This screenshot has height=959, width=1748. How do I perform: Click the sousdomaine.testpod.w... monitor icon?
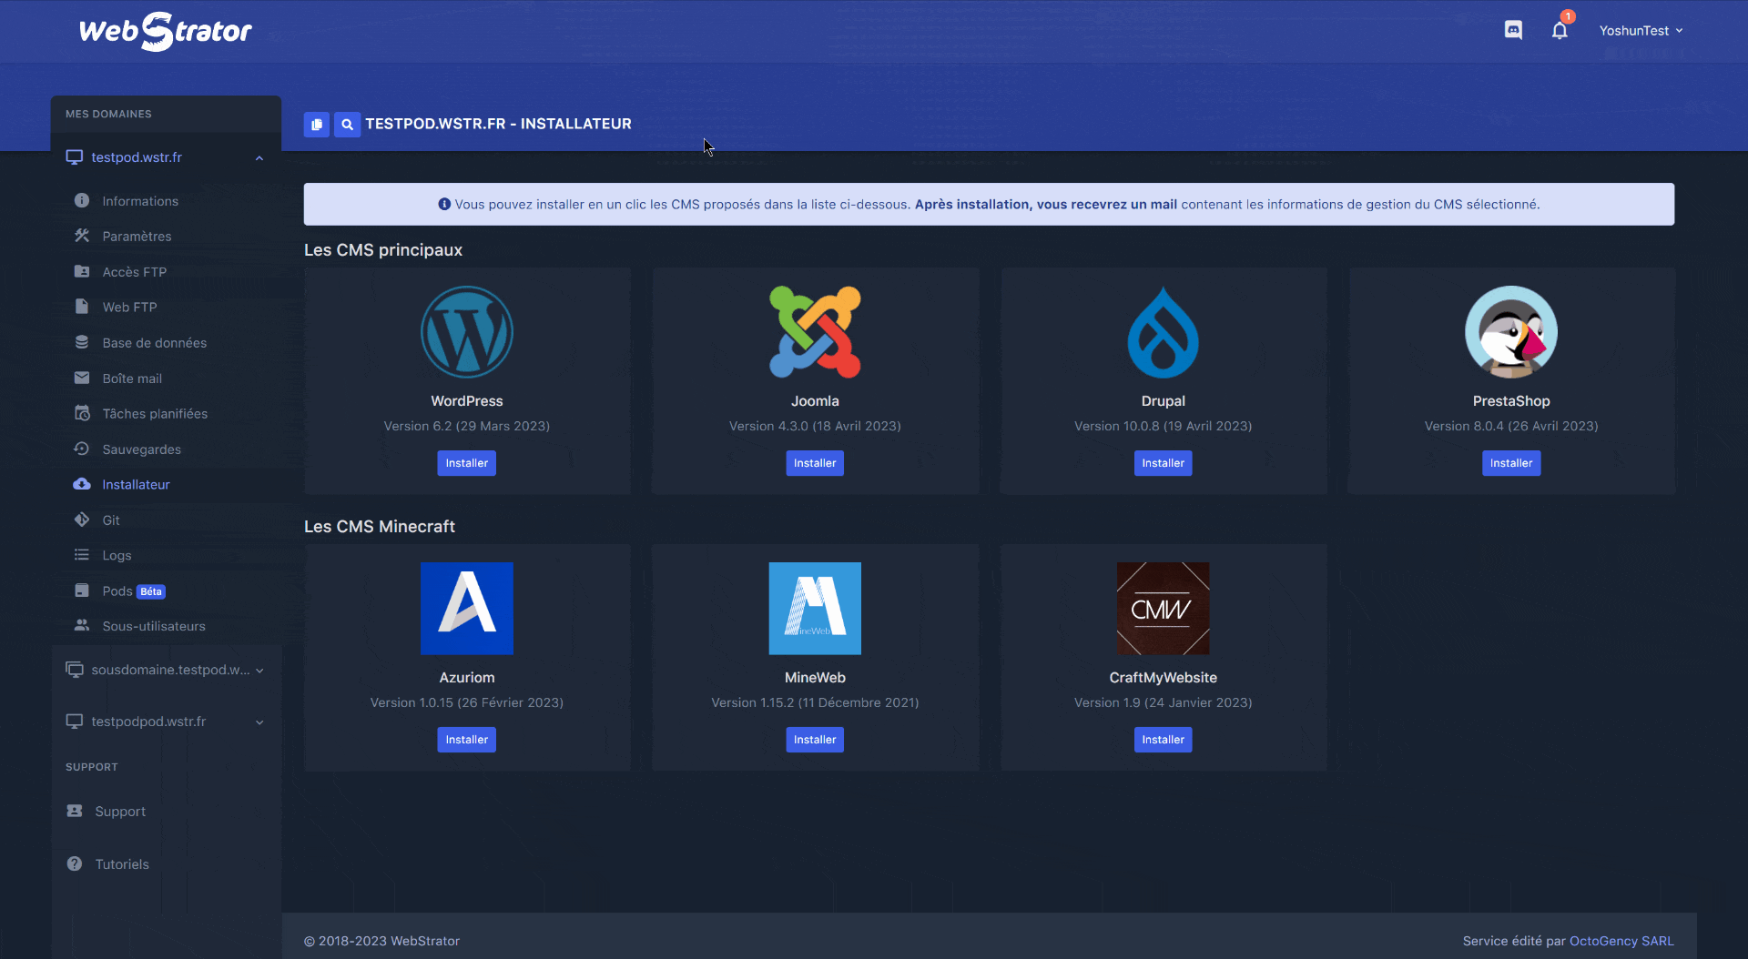tap(75, 670)
